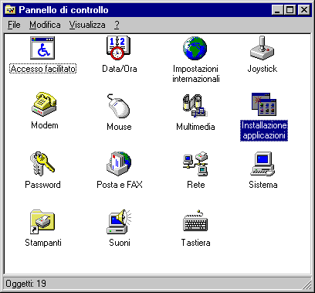Click the Pannello di controllo title bar icon
The width and height of the screenshot is (315, 293).
pyautogui.click(x=11, y=10)
